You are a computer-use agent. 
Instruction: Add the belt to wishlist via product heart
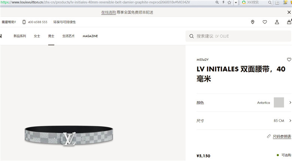(x=289, y=60)
